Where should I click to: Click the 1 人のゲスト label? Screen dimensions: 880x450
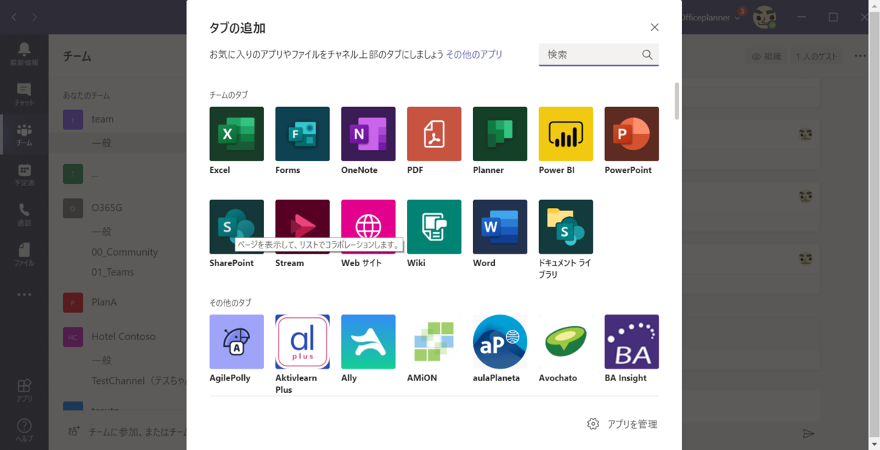coord(816,56)
